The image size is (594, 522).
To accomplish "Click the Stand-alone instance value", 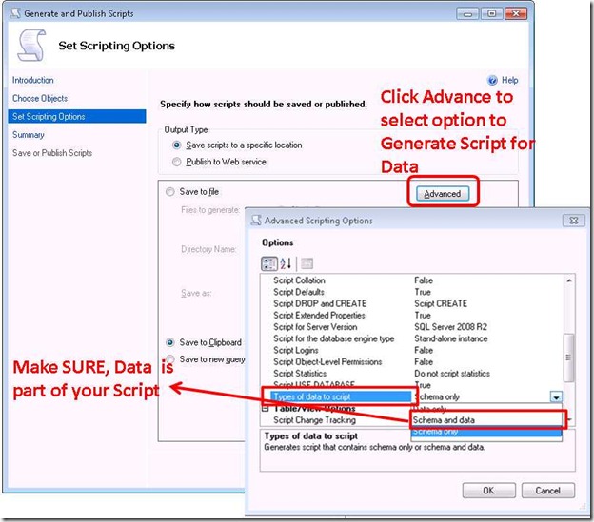I will [x=451, y=338].
